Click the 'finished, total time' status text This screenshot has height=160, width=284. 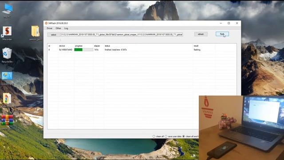pos(115,50)
